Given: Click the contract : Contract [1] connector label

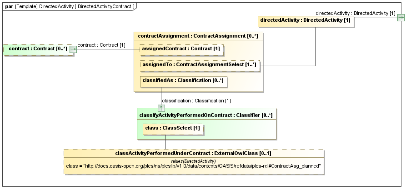Looking at the screenshot, I should click(101, 45).
